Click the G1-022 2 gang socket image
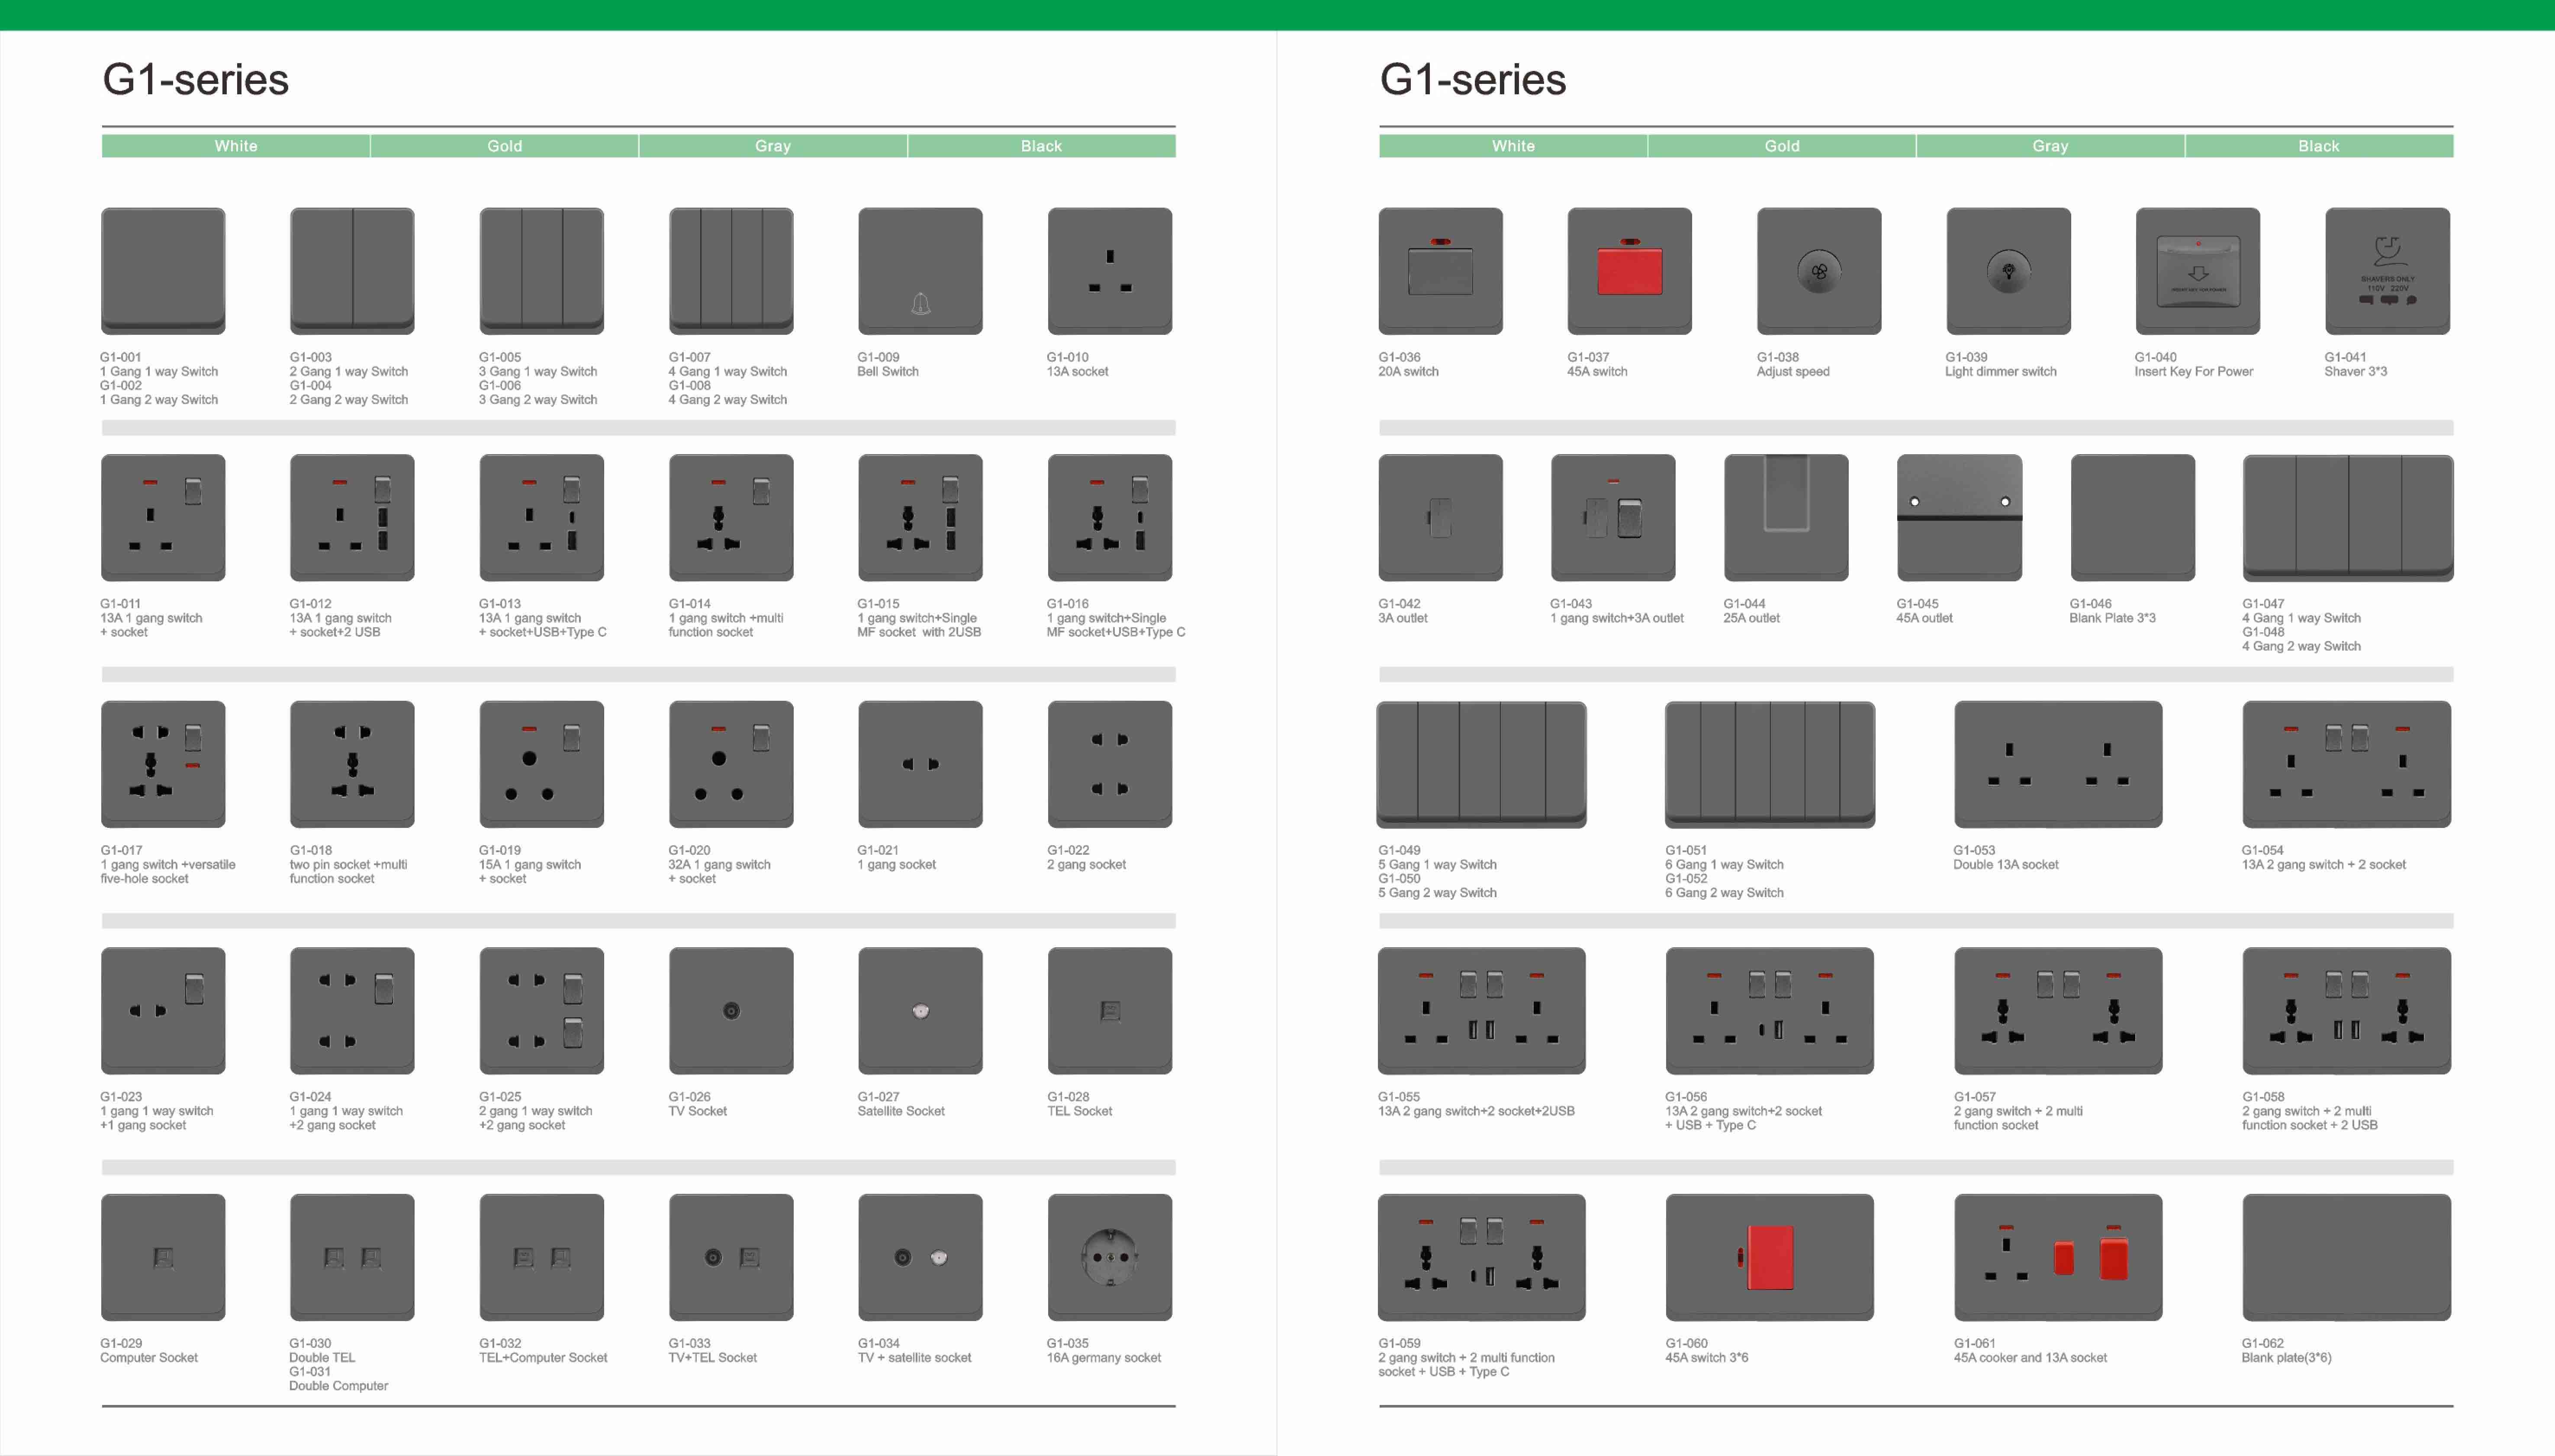This screenshot has width=2555, height=1456. point(1110,764)
